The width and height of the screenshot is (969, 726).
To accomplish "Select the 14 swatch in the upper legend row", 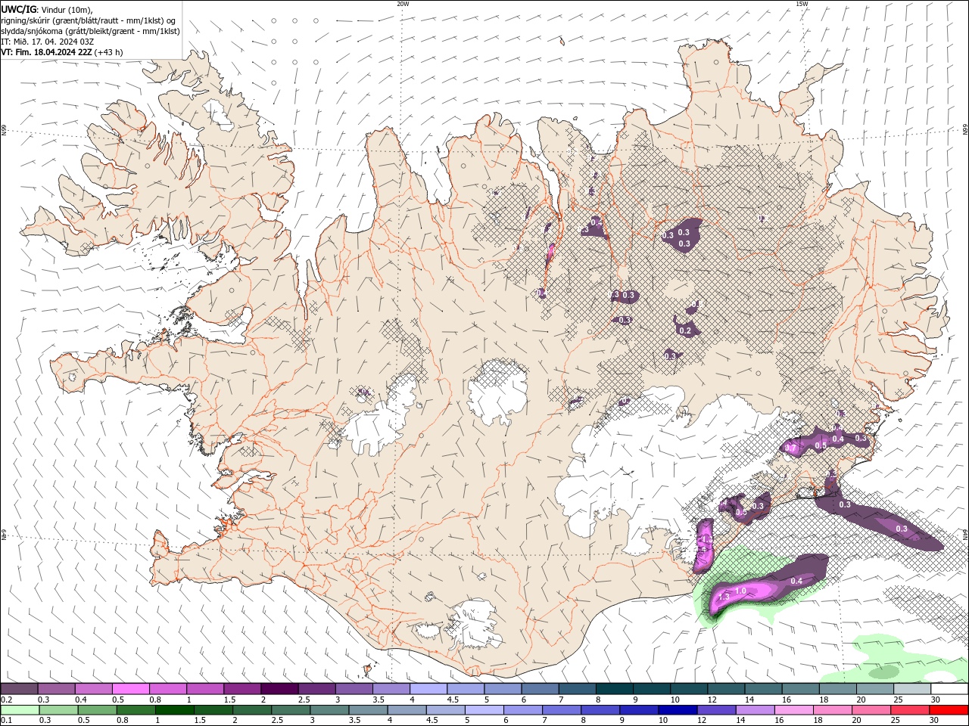I will point(763,689).
